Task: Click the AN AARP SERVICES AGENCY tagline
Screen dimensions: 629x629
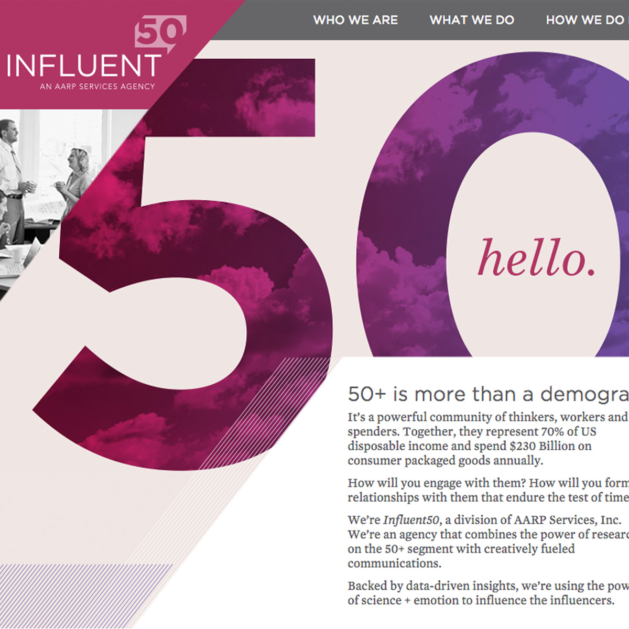Action: pos(97,86)
